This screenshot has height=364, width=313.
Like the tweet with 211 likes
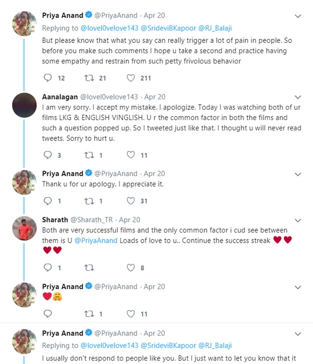click(x=131, y=78)
